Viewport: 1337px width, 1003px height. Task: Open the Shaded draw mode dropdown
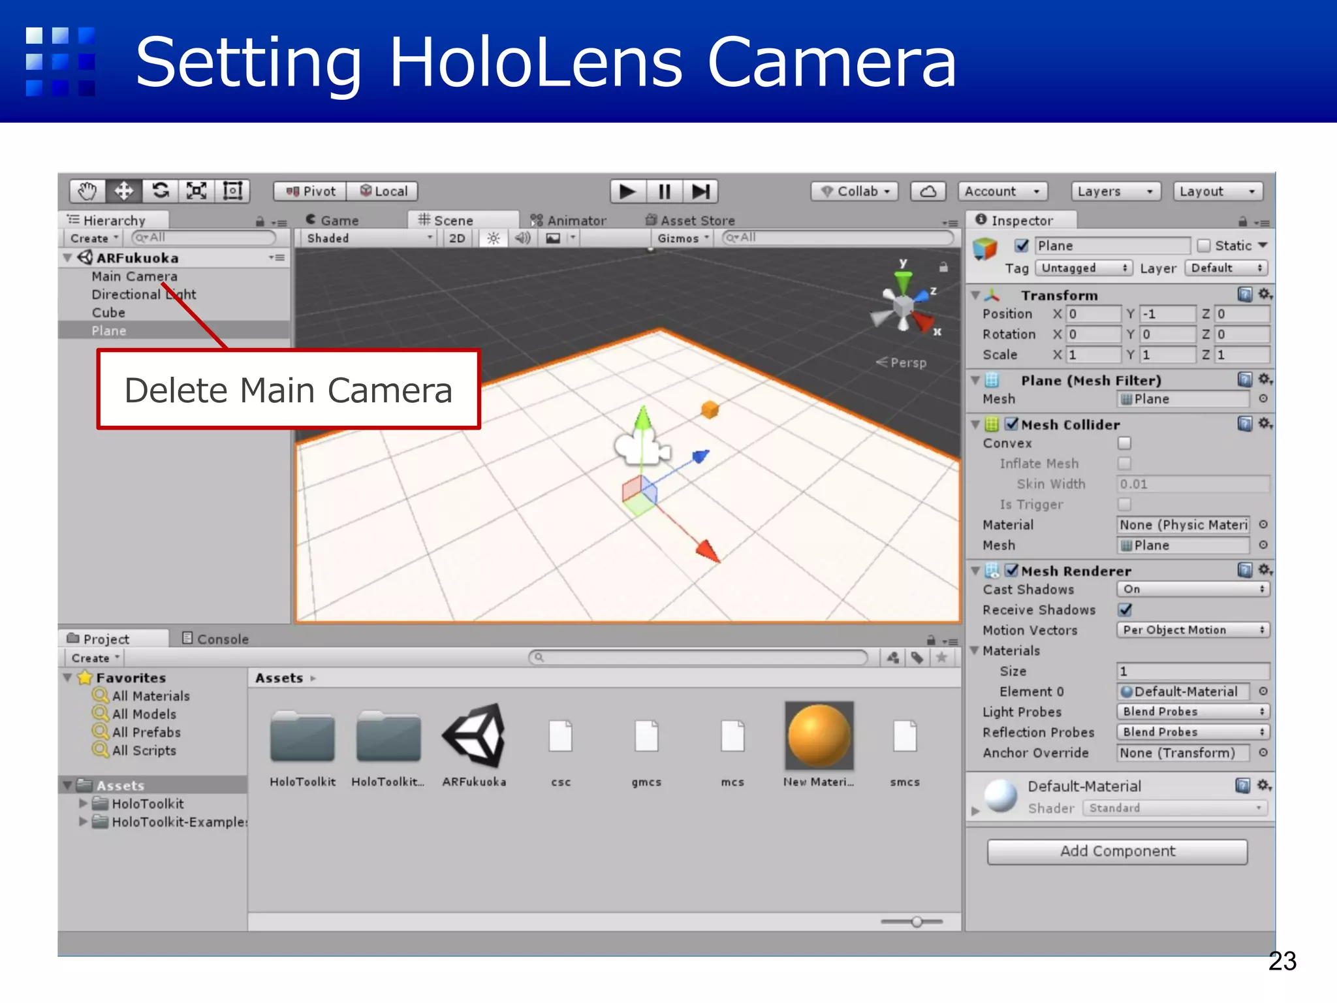[x=370, y=238]
